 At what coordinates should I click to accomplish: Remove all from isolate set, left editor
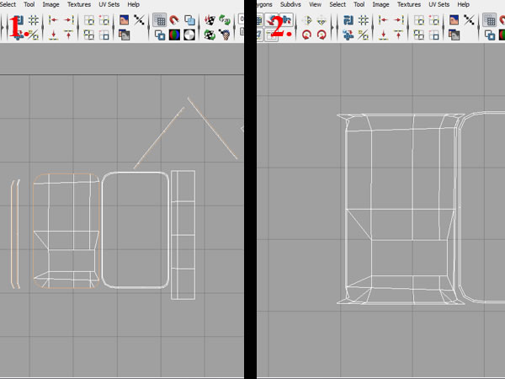[89, 35]
